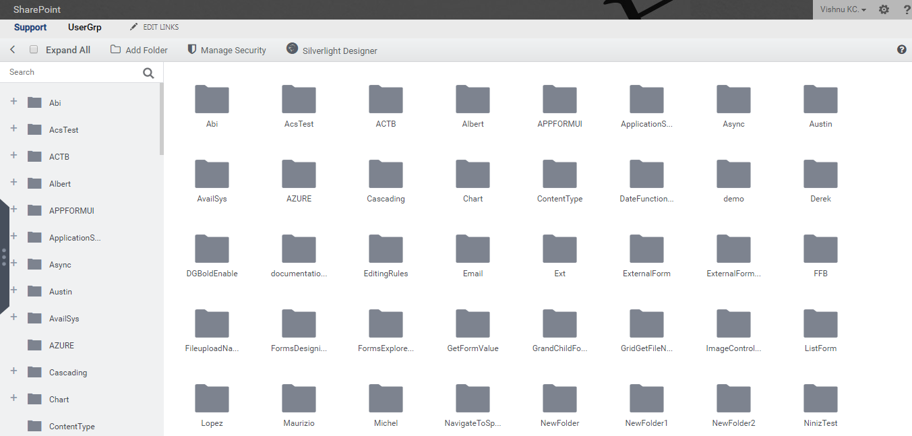
Task: Focus the Search input field
Action: 71,72
